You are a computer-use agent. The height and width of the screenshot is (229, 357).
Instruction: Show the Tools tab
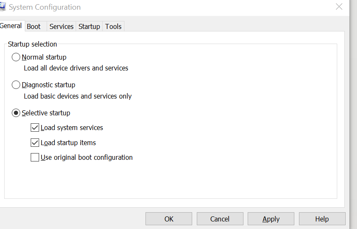[x=113, y=26]
